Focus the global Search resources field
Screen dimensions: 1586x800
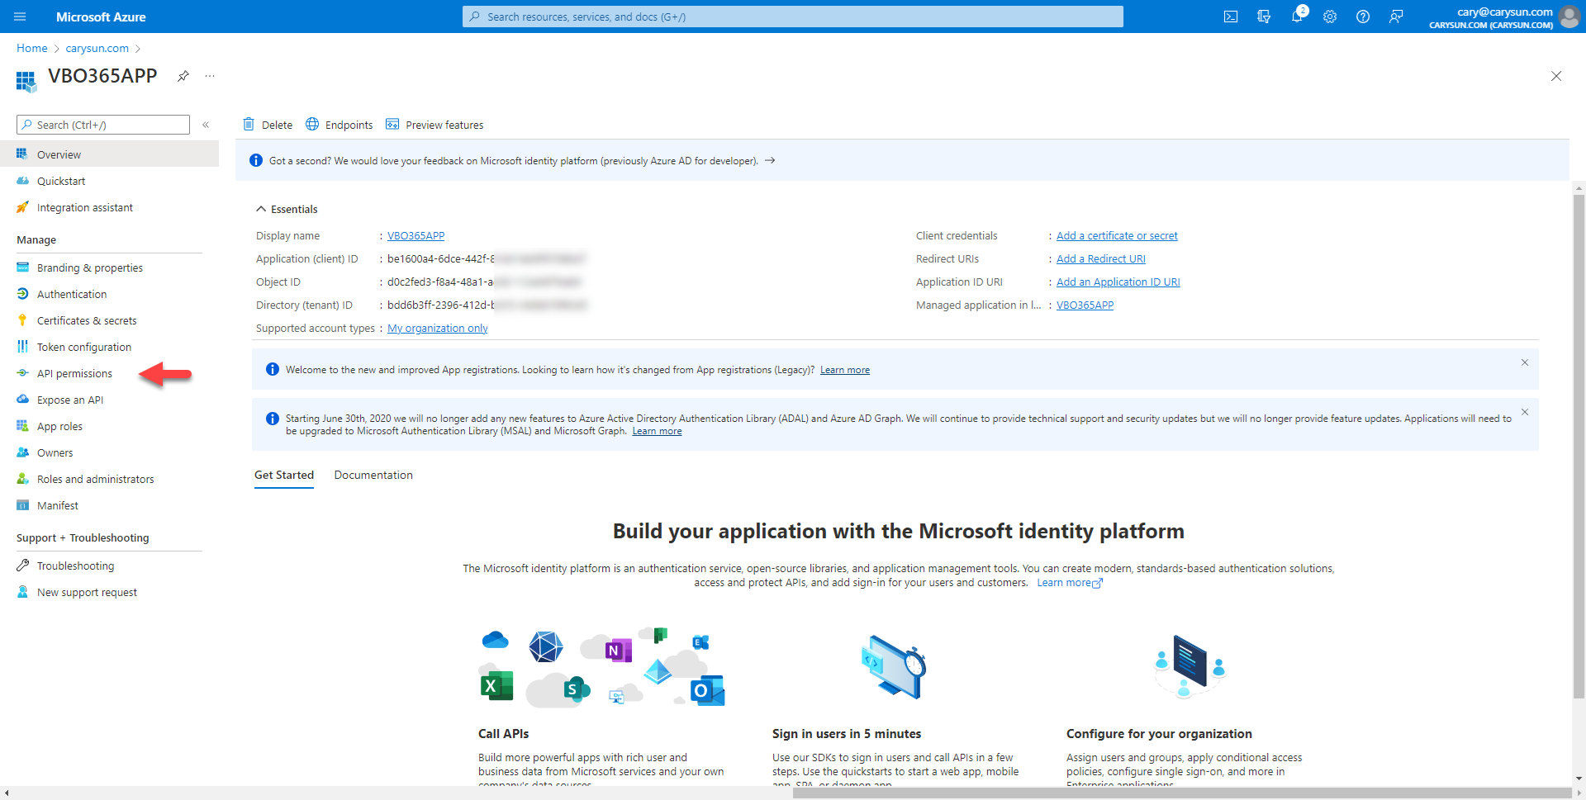[x=793, y=17]
